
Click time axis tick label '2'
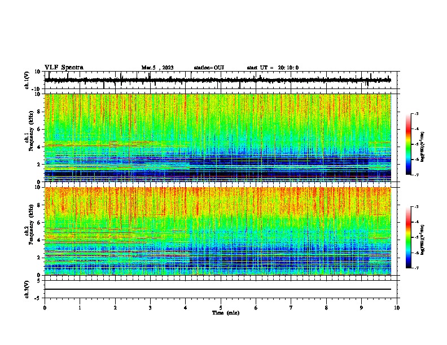[x=115, y=308]
